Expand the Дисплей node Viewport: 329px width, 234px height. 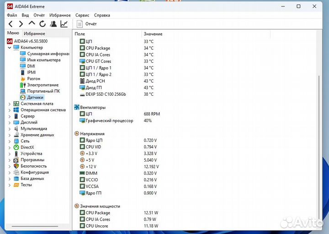pyautogui.click(x=10, y=122)
